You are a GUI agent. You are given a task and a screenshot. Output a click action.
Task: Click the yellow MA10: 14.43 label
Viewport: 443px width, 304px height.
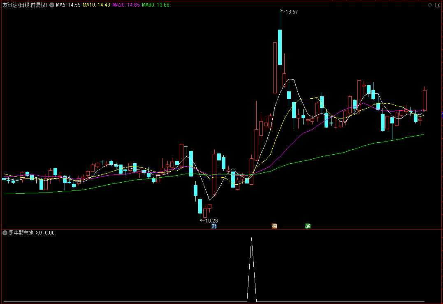pos(96,5)
